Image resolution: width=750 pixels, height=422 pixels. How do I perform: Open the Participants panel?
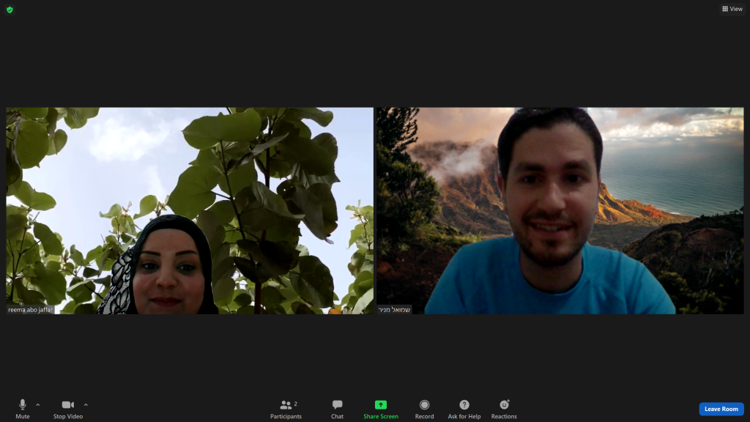pos(286,405)
